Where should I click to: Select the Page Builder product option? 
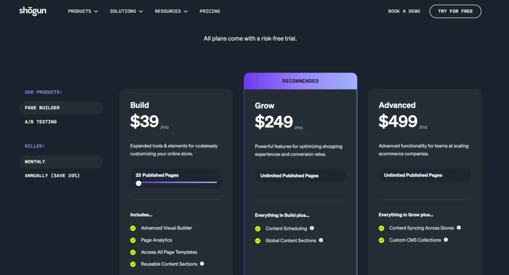coord(61,108)
